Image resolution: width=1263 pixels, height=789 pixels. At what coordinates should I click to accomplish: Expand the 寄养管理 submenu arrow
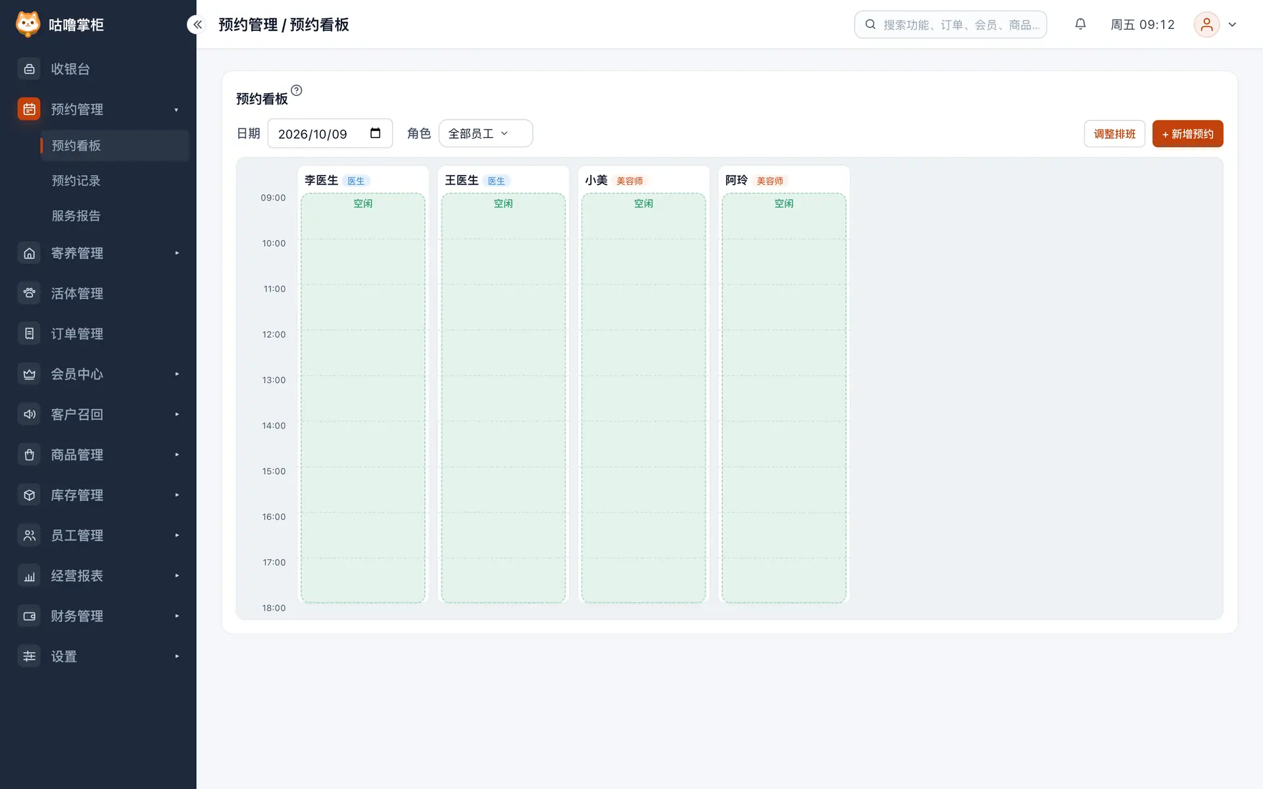tap(177, 253)
